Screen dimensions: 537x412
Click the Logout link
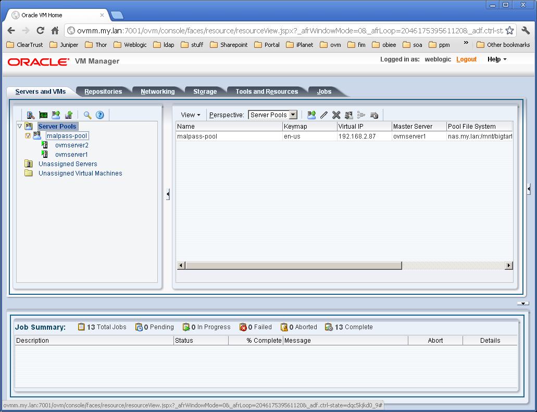click(x=466, y=59)
